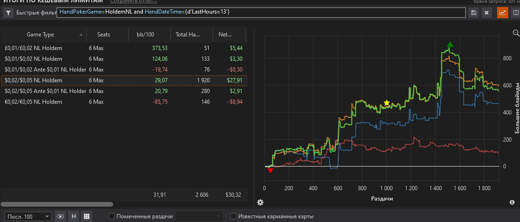
Task: Zoom the chart with the magnifier icon
Action: pos(516,32)
